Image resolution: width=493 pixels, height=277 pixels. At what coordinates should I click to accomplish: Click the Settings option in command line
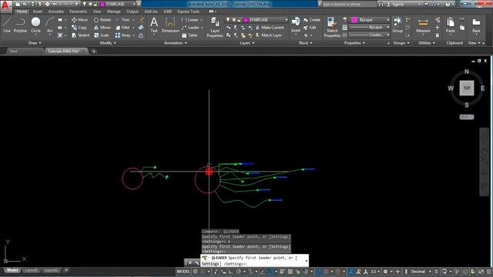[x=211, y=264]
